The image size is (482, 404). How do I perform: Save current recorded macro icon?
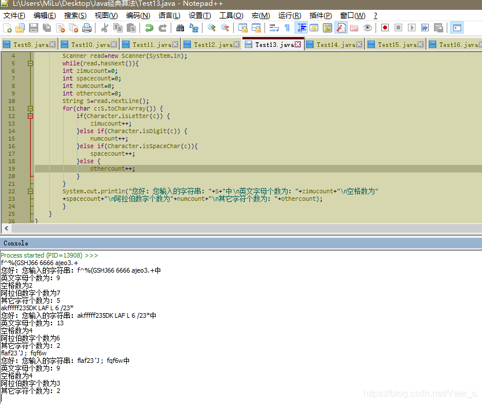pyautogui.click(x=439, y=28)
